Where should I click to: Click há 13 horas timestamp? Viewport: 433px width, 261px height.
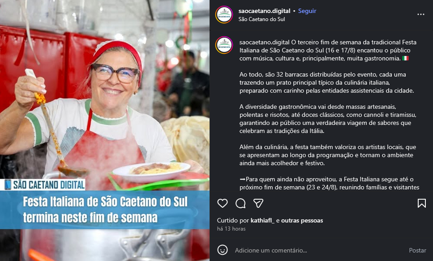[x=231, y=229]
